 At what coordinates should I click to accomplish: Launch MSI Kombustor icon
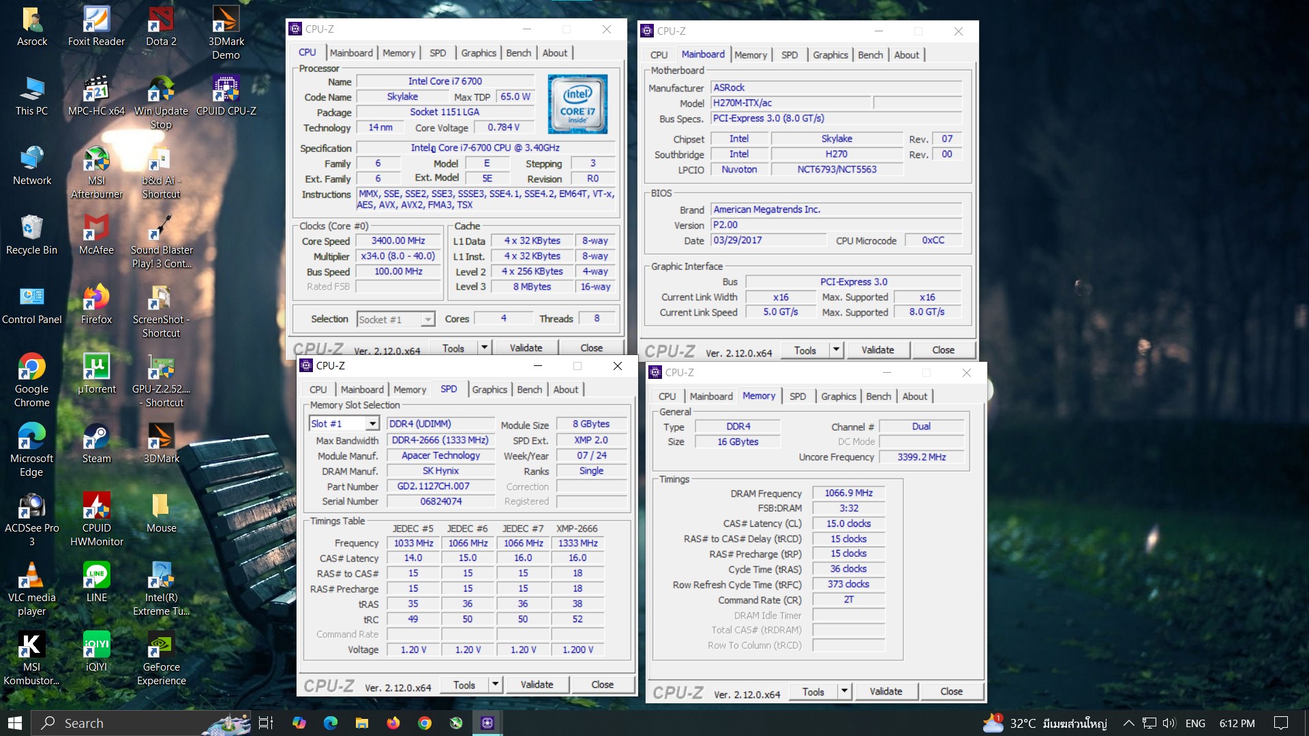point(32,659)
